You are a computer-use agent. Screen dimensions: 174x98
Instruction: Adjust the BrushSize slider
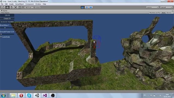tap(7, 28)
